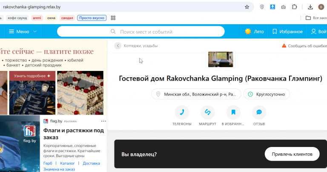Click the 'Гостевой дом Rakovchanka Glamping' title
This screenshot has height=172, width=327.
221,79
